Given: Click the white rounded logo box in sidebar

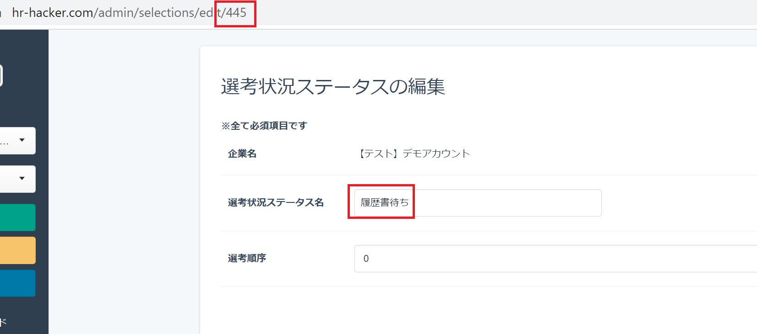Looking at the screenshot, I should click(1, 75).
